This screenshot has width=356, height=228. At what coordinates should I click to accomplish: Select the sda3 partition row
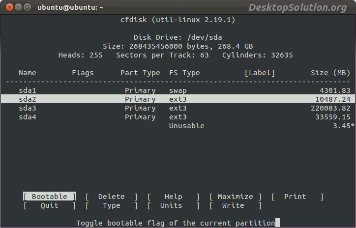(178, 108)
